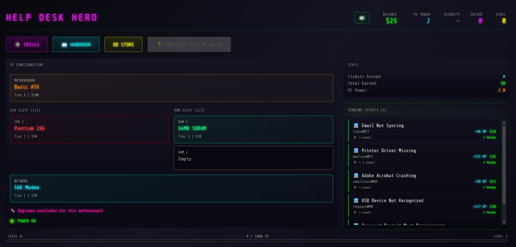
Task: Open the Printer Driver Missing ticket
Action: click(424, 156)
